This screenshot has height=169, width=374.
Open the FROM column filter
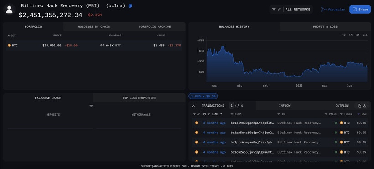pyautogui.click(x=232, y=114)
